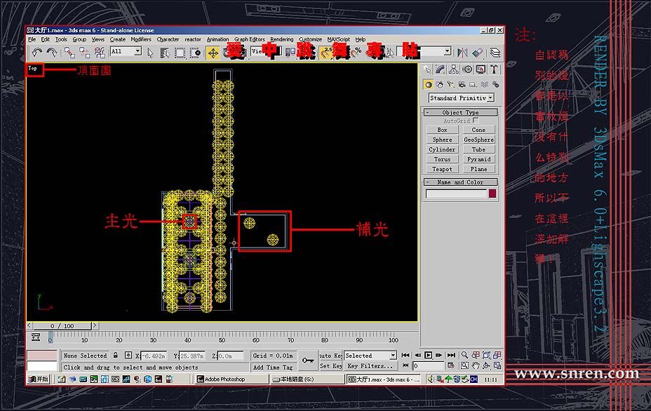Select the Space Warps category icon
Viewport: 651px width, 411px height.
point(484,85)
